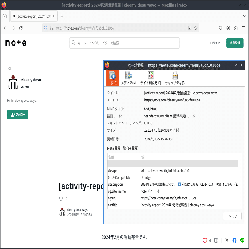
Task: Add to magazine via floating bar icon
Action: click(x=216, y=240)
